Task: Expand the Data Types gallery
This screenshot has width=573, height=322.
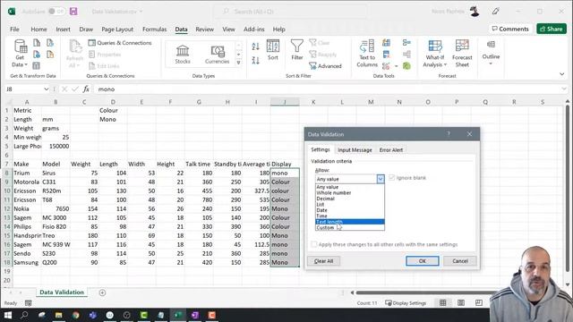Action: 239,63
